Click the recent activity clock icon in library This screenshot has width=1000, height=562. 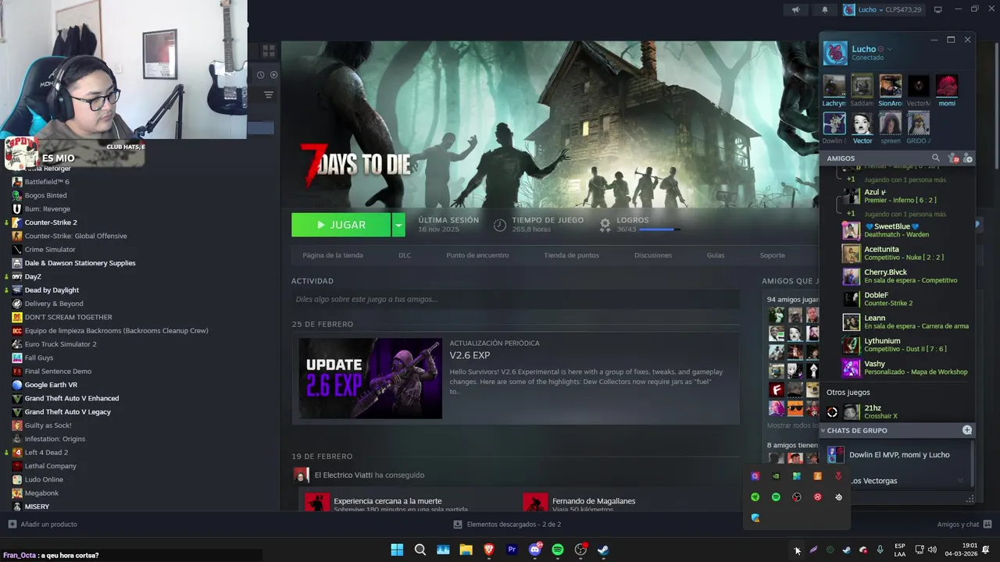(260, 75)
